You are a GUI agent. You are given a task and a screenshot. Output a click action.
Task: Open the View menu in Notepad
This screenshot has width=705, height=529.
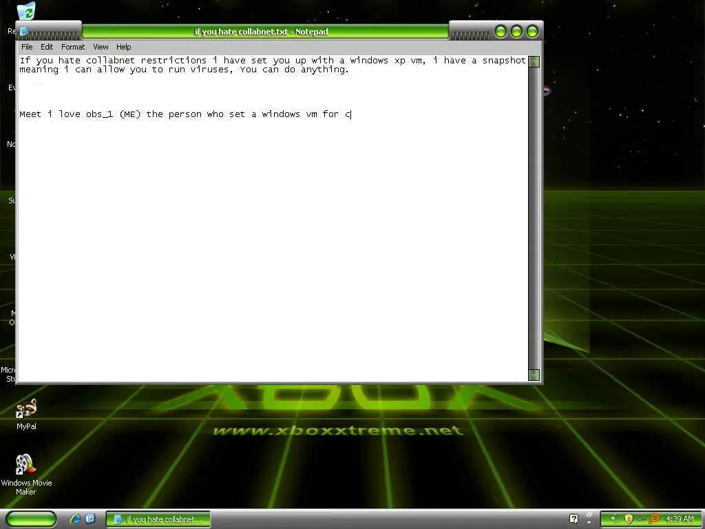point(101,47)
